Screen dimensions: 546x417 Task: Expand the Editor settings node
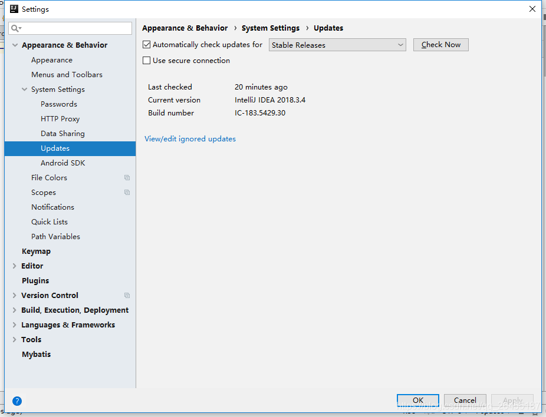(15, 266)
